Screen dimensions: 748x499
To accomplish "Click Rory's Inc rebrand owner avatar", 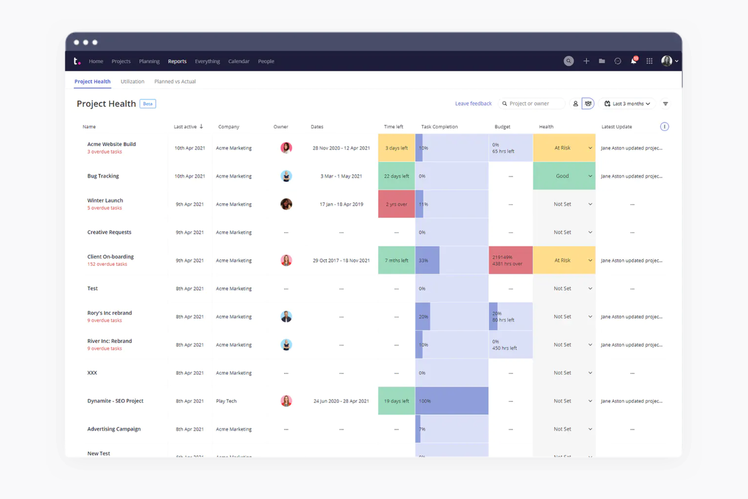I will [x=286, y=316].
